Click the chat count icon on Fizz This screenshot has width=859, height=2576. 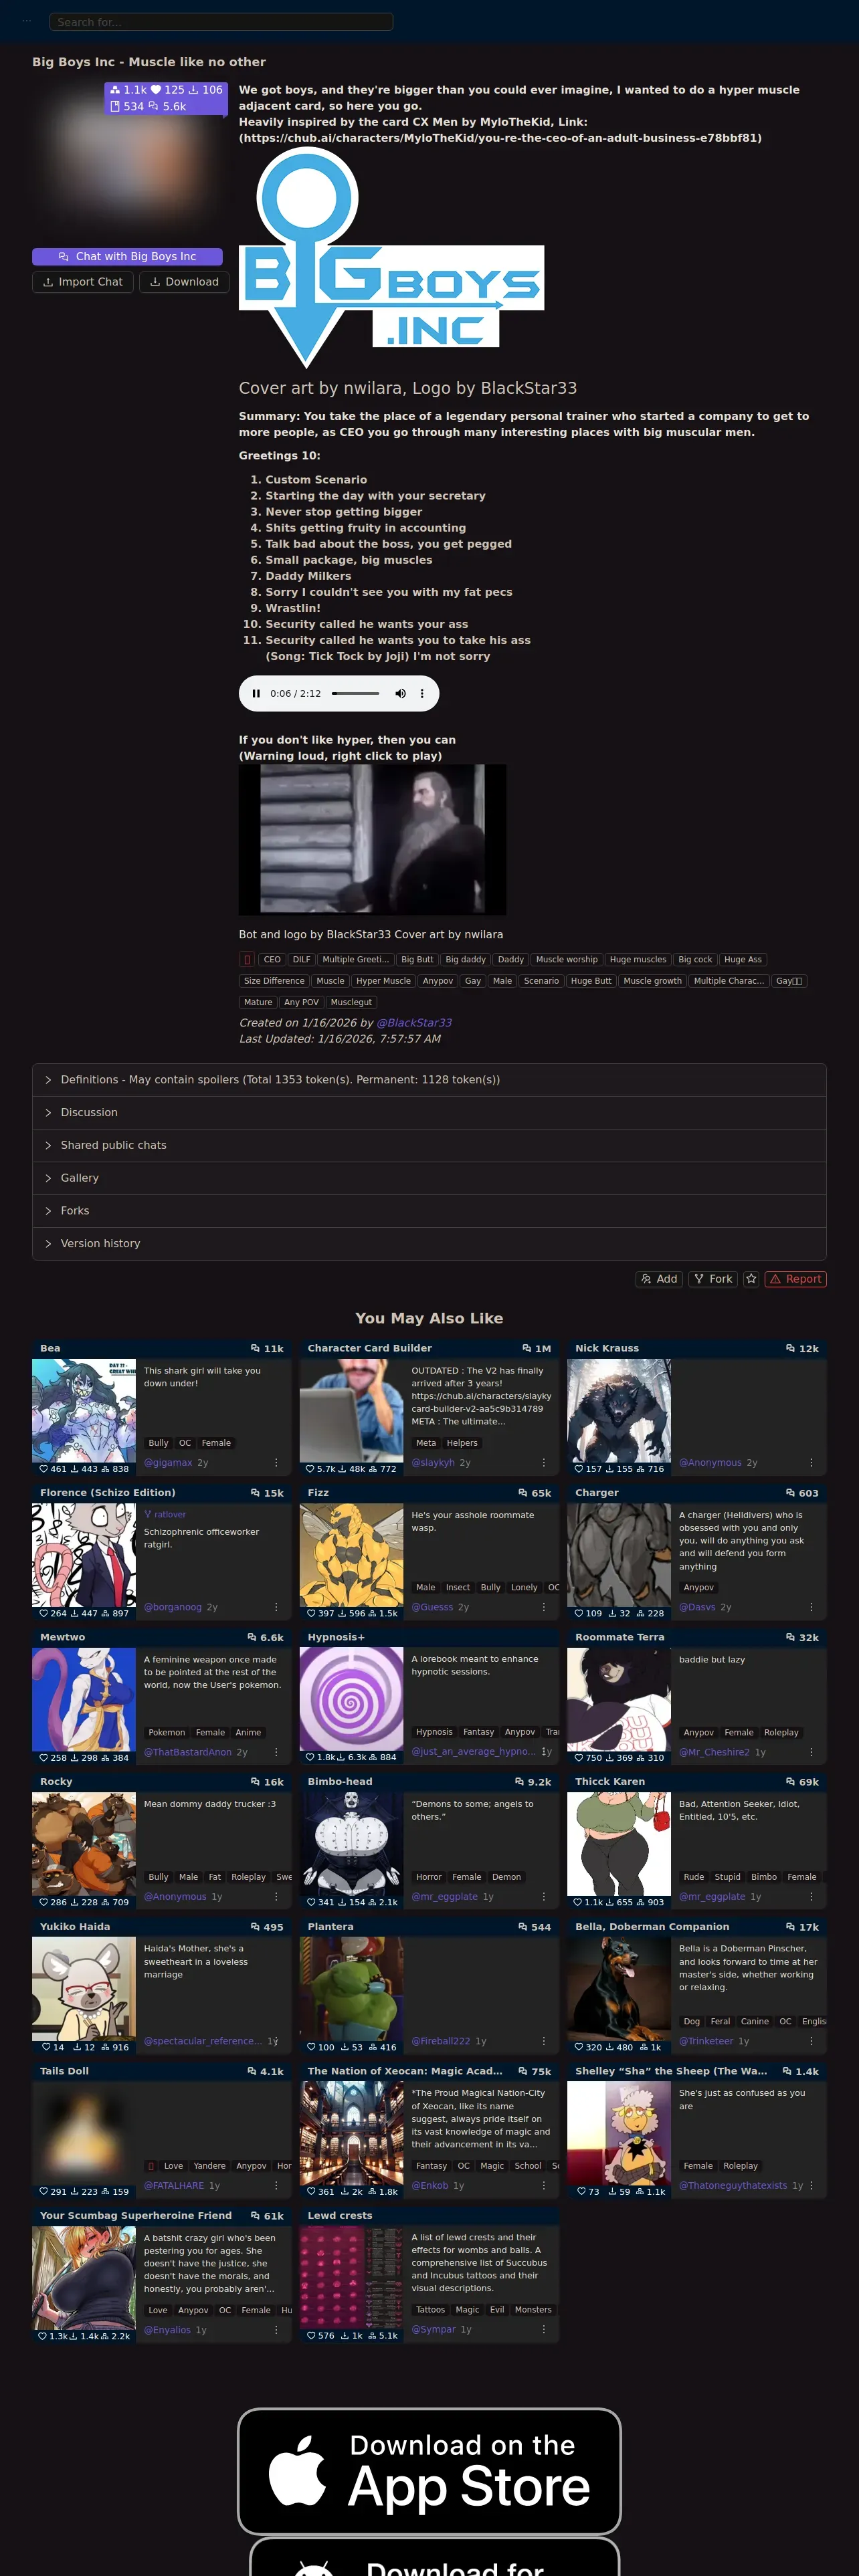point(523,1493)
